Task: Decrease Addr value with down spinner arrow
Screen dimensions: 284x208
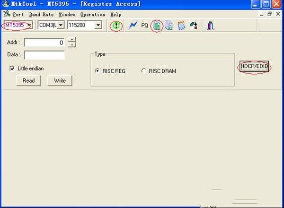Action: (72, 45)
